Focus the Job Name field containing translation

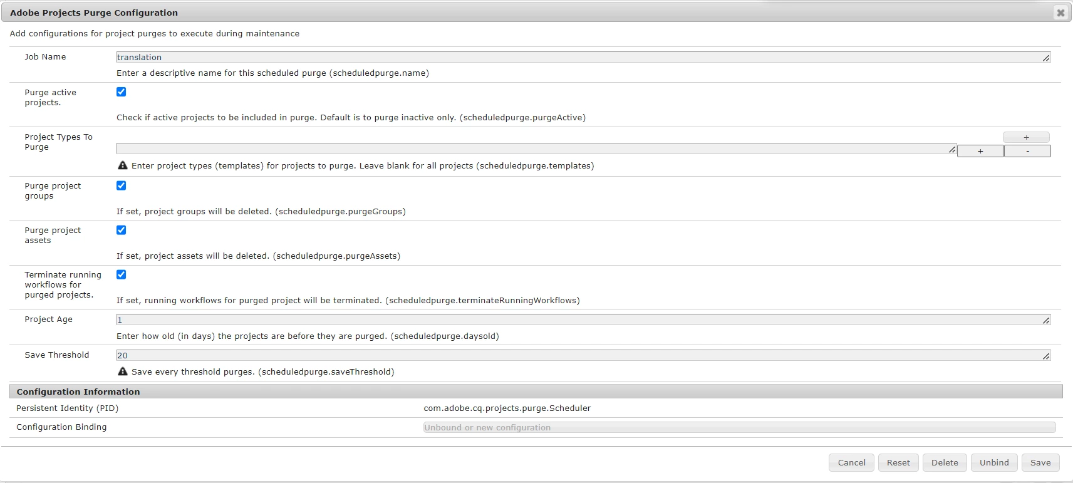(x=583, y=57)
